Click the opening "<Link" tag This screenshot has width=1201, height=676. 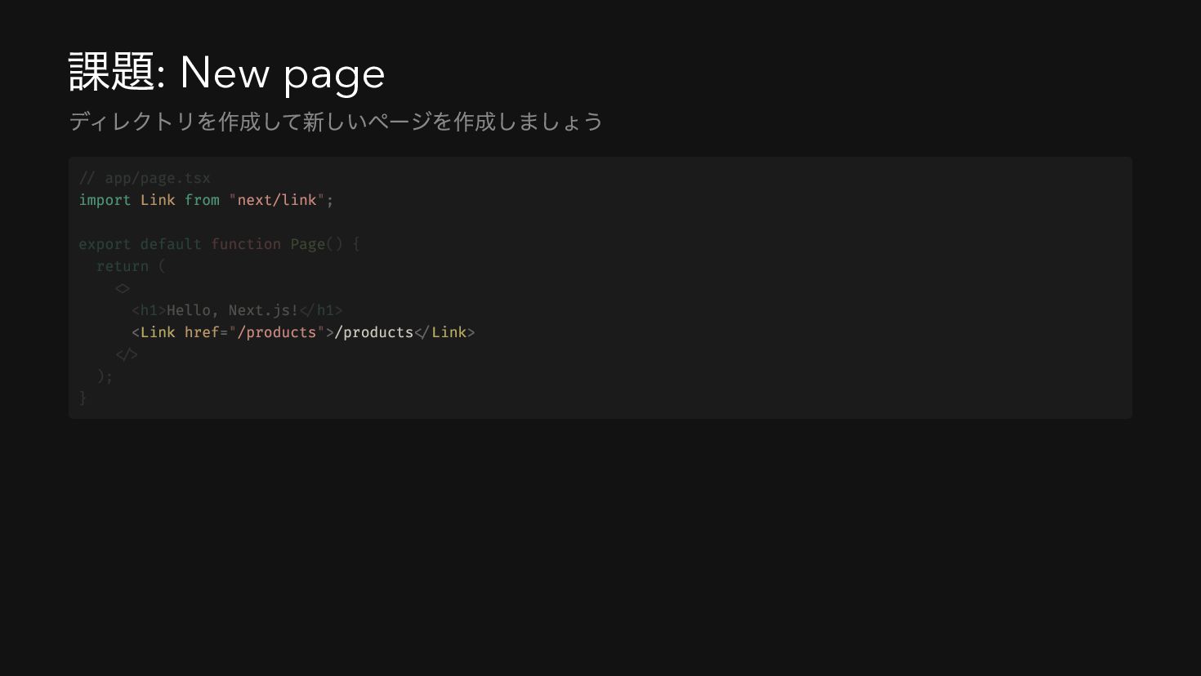154,332
